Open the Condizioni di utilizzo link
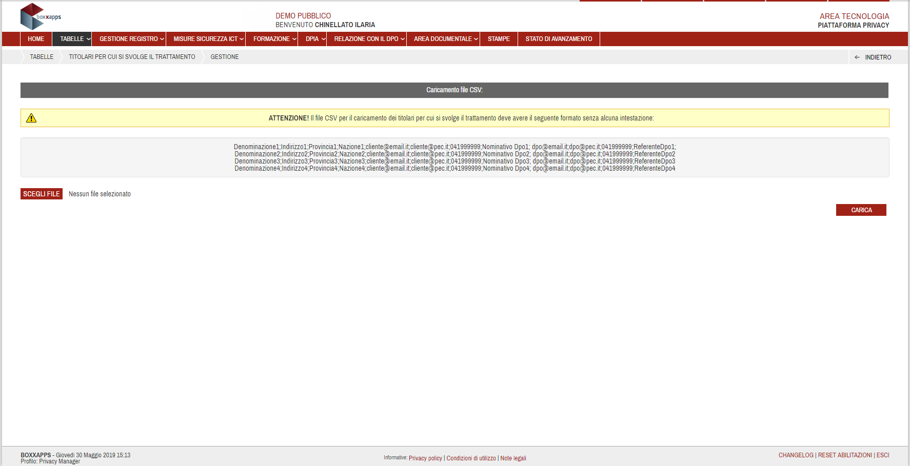The image size is (910, 466). [x=471, y=458]
